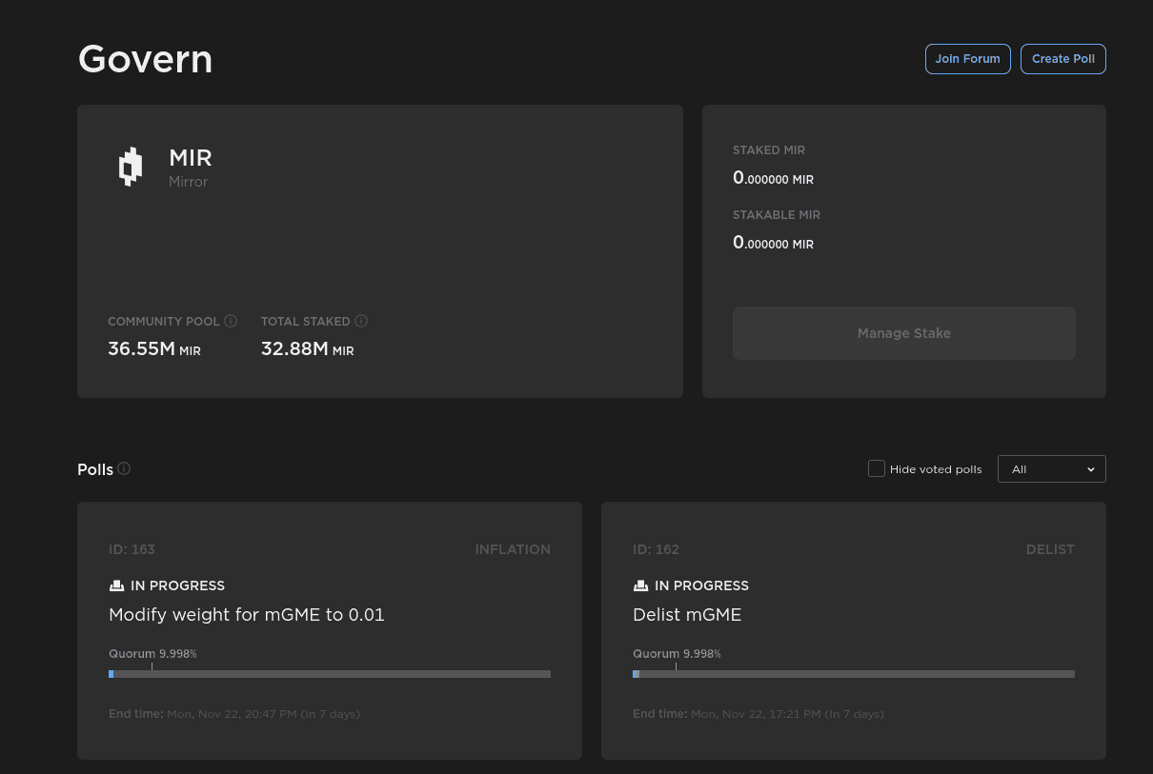Expand the poll card for Delist mGME
This screenshot has height=774, width=1153.
click(853, 630)
